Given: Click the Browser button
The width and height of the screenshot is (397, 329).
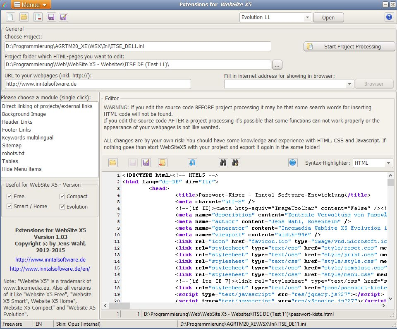Looking at the screenshot, I should 374,84.
